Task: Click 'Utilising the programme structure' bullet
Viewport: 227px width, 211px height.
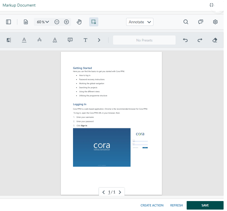Action: [93, 96]
